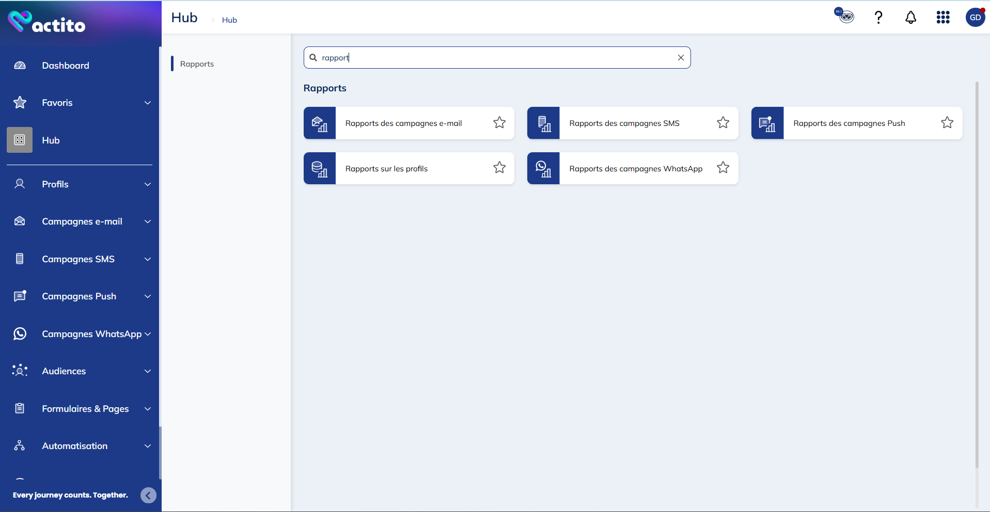Click the WhatsApp campaign reports icon tile

pyautogui.click(x=543, y=168)
